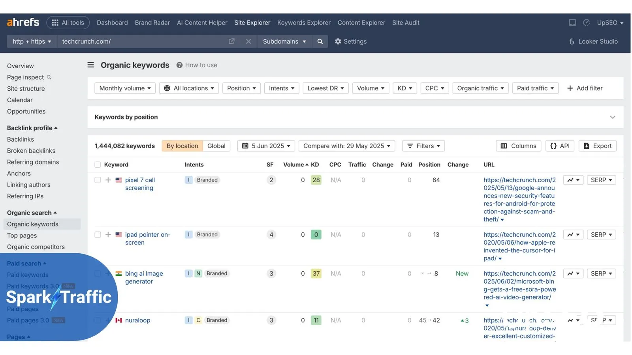
Task: Check the select-all keywords checkbox
Action: pos(98,164)
